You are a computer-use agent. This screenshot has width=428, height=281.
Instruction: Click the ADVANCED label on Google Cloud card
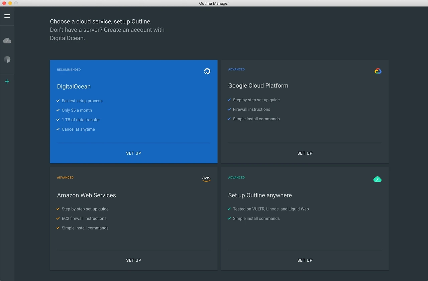236,69
